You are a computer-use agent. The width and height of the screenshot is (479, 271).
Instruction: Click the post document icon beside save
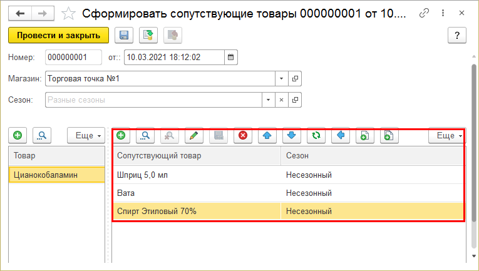[x=148, y=36]
